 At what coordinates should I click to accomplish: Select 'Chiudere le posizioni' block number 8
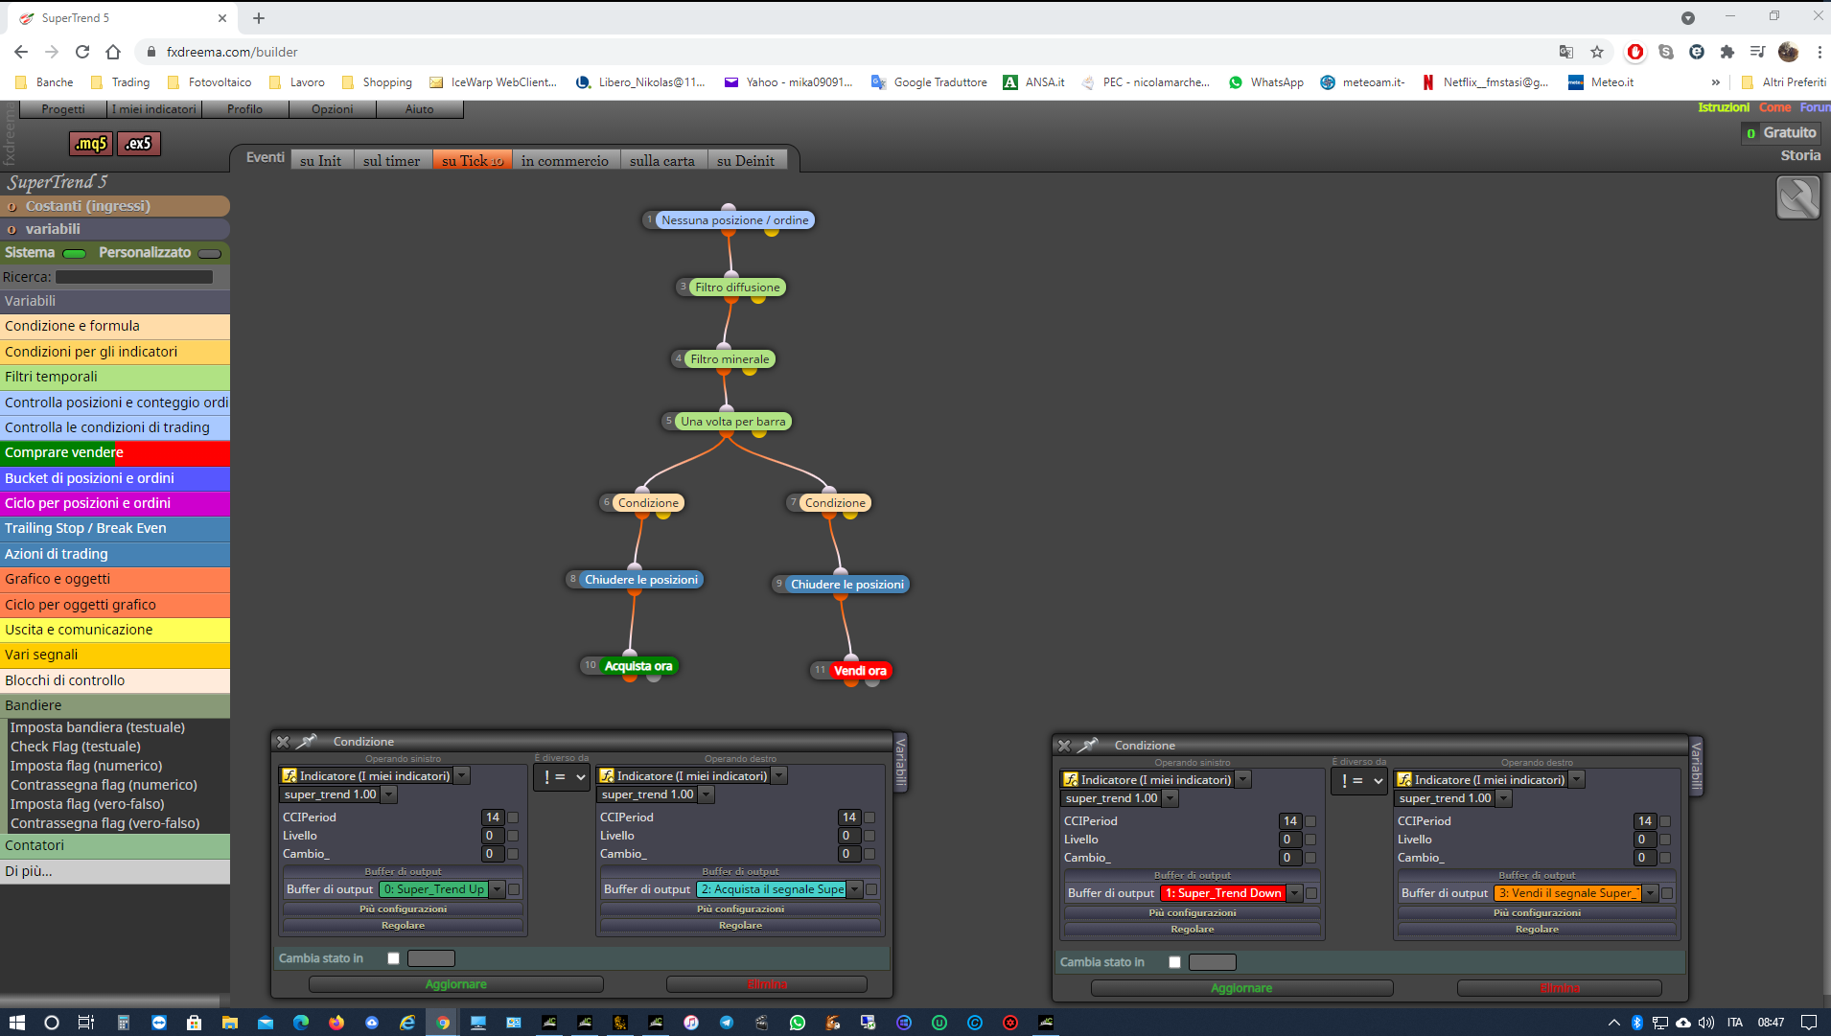(641, 580)
